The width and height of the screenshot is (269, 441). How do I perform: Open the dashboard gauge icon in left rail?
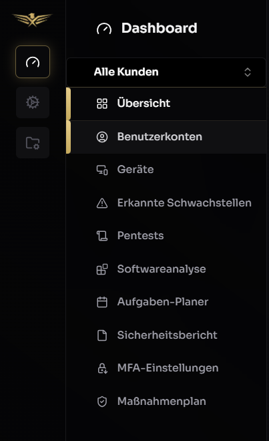coord(33,62)
